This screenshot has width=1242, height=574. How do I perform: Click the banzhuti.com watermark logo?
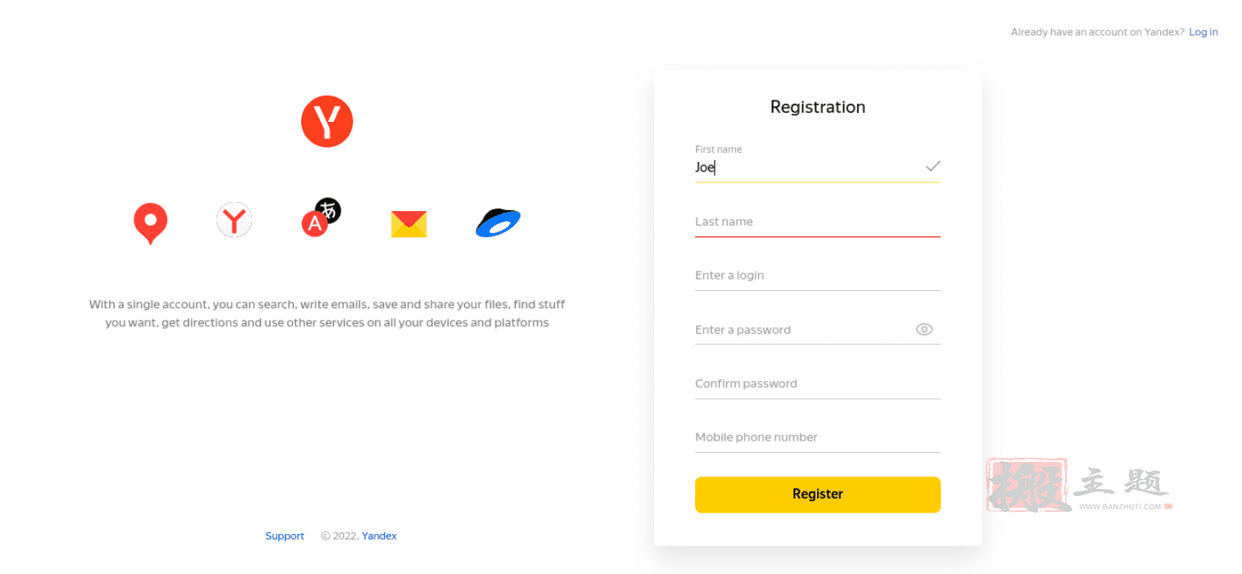click(x=1079, y=486)
